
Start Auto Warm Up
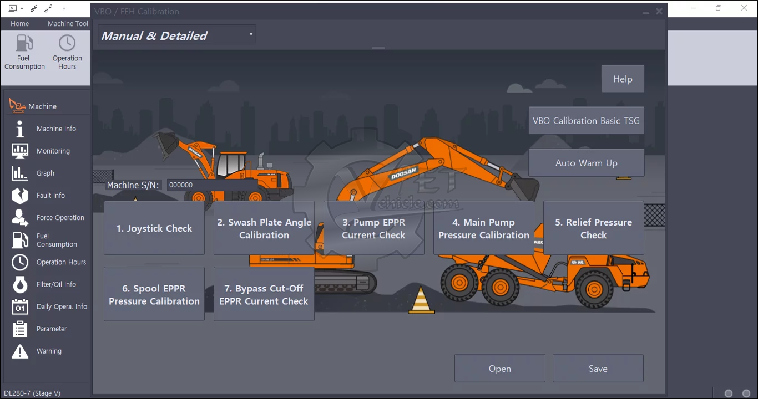(586, 163)
